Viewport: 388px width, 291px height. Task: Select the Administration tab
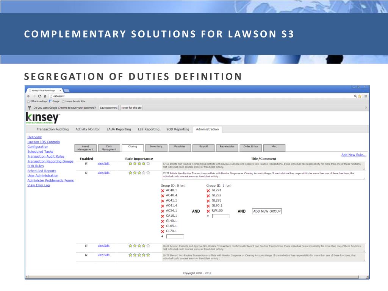207,129
